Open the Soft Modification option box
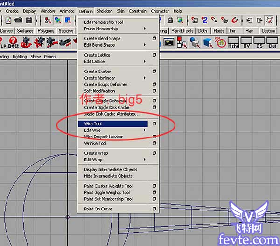This screenshot has width=280, height=246. point(154,91)
